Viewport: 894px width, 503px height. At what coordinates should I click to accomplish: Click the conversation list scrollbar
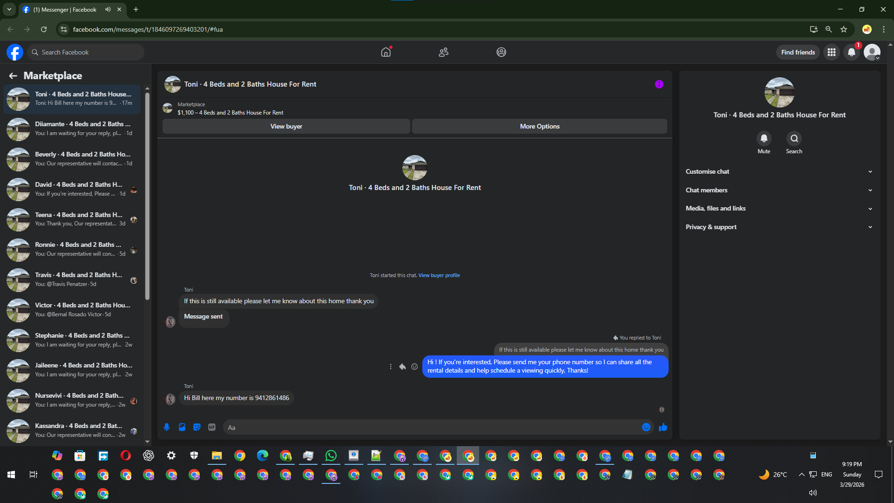click(x=147, y=196)
